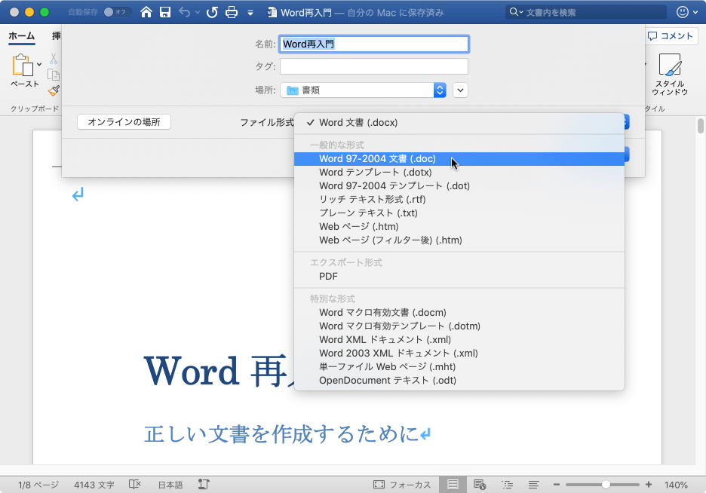
Task: Select Word マクロ有効文書 (.docm)
Action: coord(459,312)
